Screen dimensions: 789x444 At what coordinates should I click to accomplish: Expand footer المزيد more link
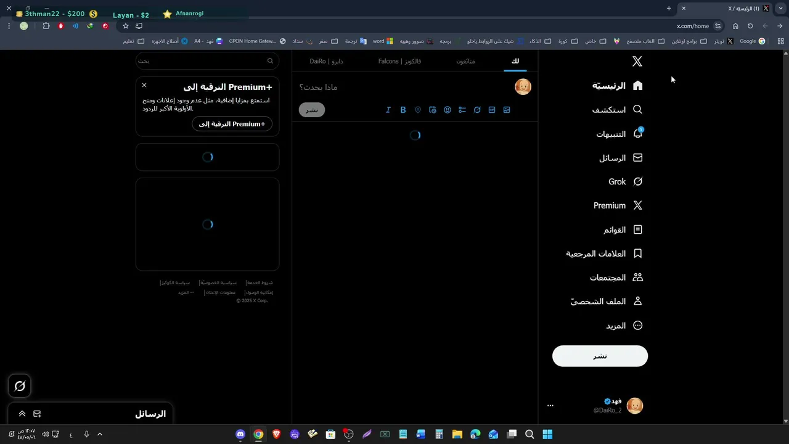pos(186,292)
